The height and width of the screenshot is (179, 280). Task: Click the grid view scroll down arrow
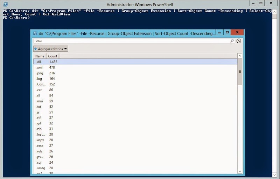(240, 171)
